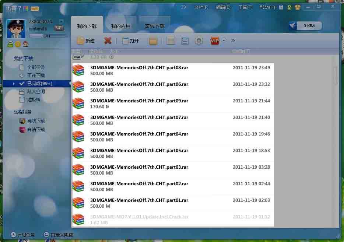Open 高清下载 under remote services
344x242 pixels.
point(36,130)
